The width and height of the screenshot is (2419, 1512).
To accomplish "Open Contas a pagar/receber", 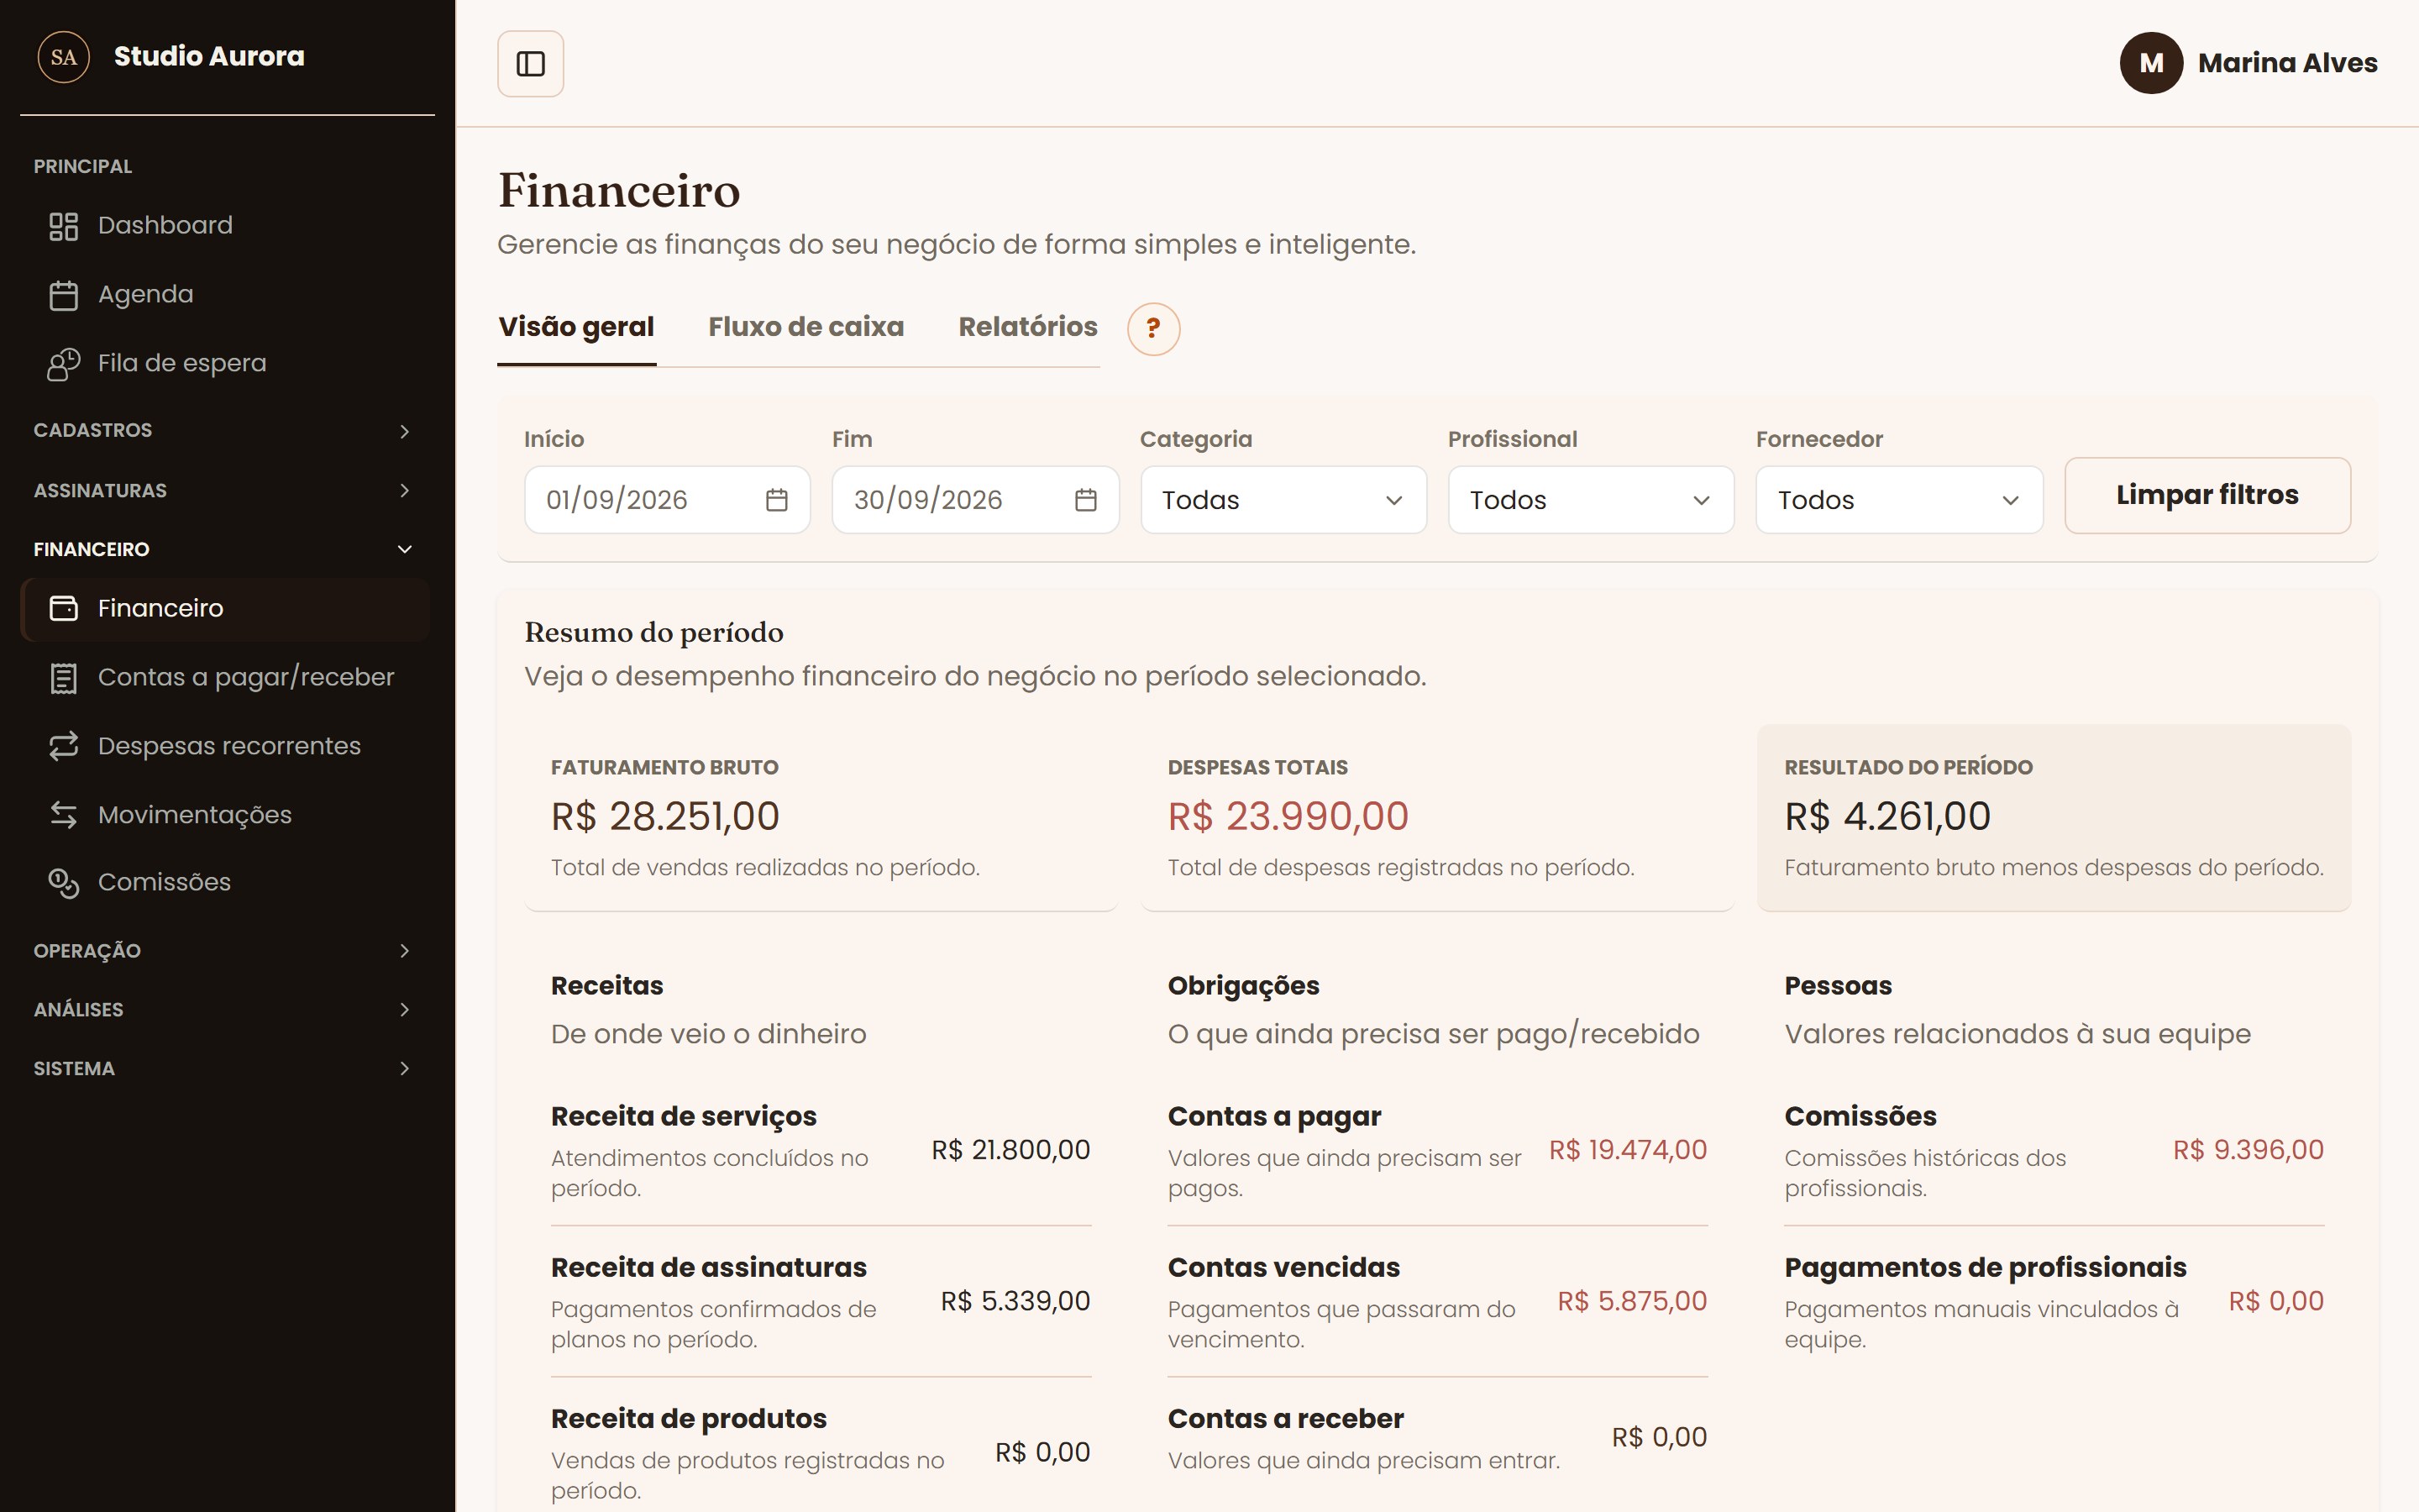I will click(x=225, y=678).
